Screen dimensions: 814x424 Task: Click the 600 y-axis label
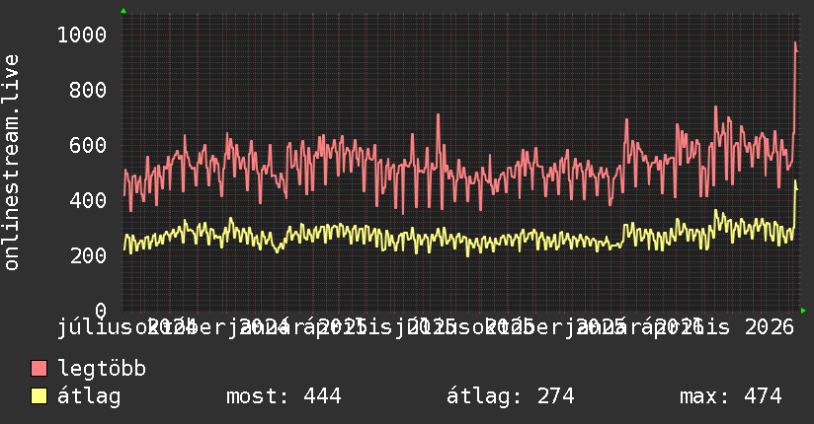pos(88,145)
